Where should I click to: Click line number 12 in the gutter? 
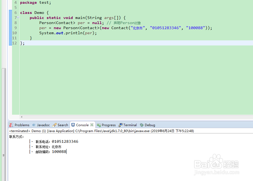[x=14, y=43]
